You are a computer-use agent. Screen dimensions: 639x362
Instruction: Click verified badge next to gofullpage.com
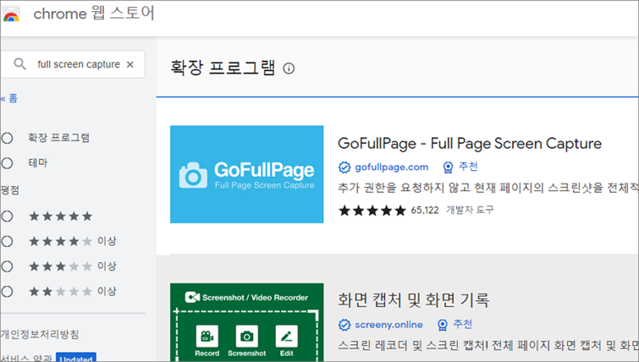(345, 167)
